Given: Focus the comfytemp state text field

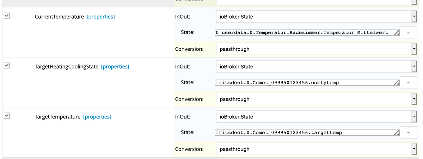Looking at the screenshot, I should pos(303,83).
